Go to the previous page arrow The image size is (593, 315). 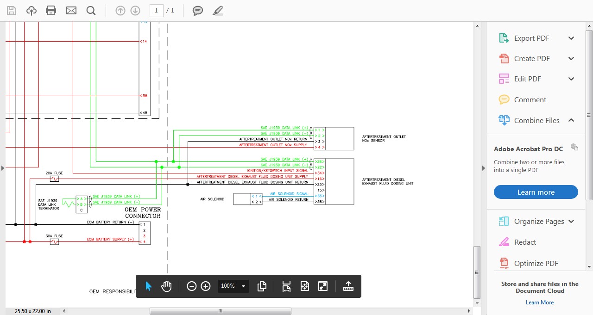point(120,10)
